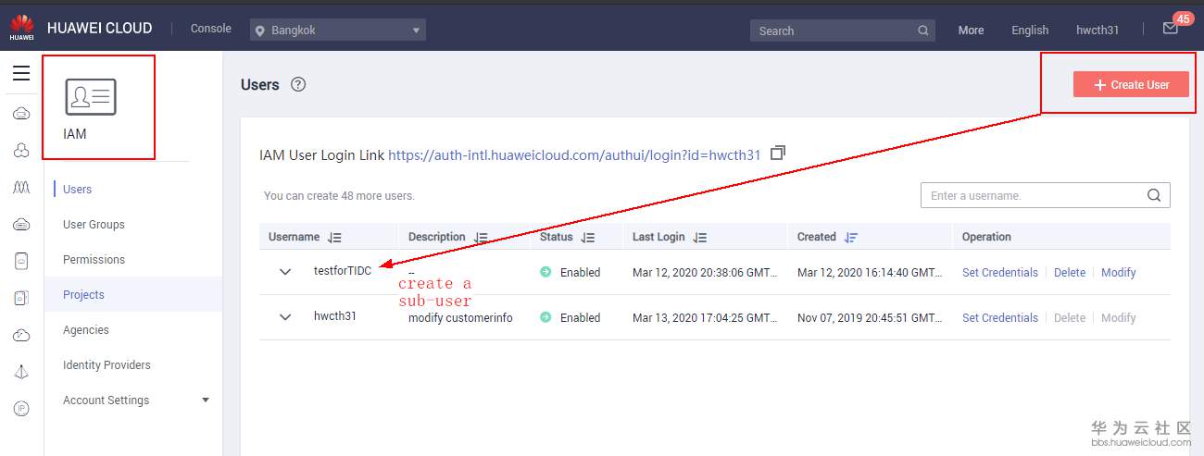Viewport: 1204px width, 456px height.
Task: Select Identity Providers in sidebar
Action: pos(107,365)
